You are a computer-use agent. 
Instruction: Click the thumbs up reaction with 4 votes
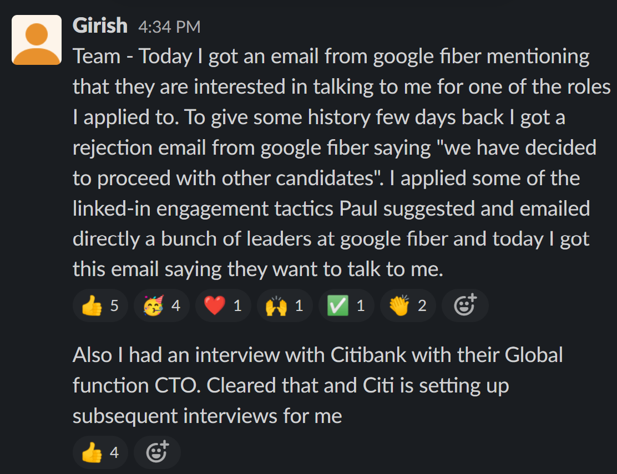coord(100,453)
